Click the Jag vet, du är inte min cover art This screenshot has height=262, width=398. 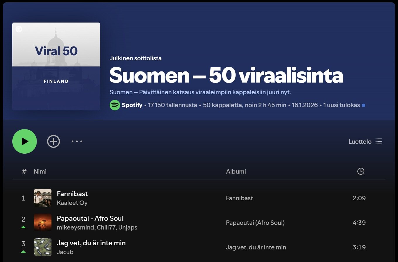pyautogui.click(x=43, y=247)
